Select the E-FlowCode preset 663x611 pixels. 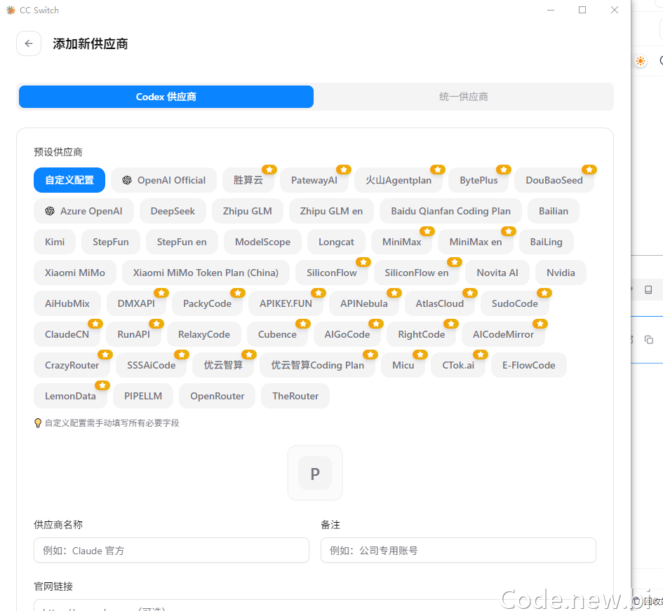528,365
